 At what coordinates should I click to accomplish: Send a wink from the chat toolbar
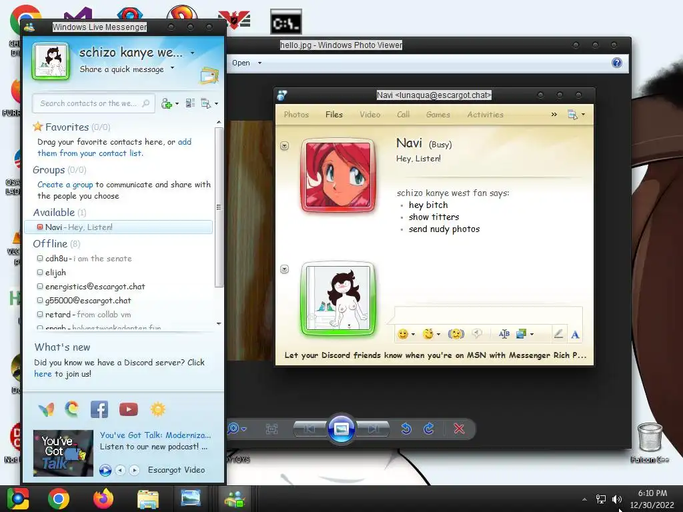[x=429, y=334]
